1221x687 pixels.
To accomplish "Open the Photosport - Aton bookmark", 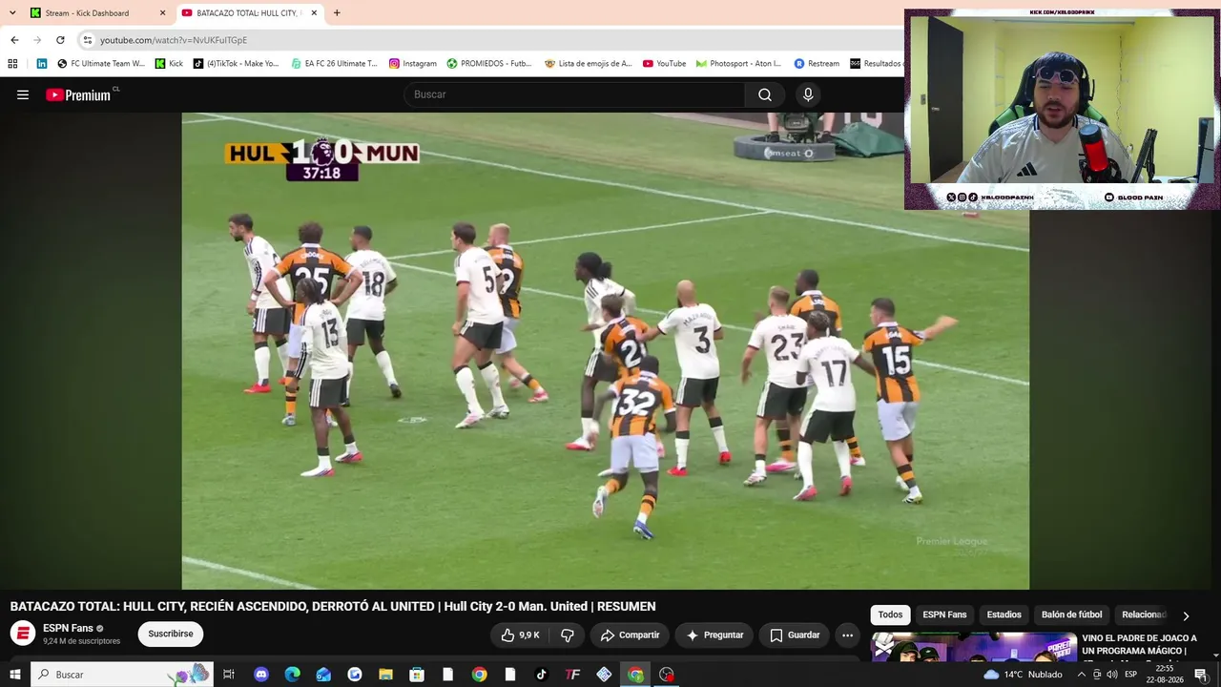I will pos(739,64).
